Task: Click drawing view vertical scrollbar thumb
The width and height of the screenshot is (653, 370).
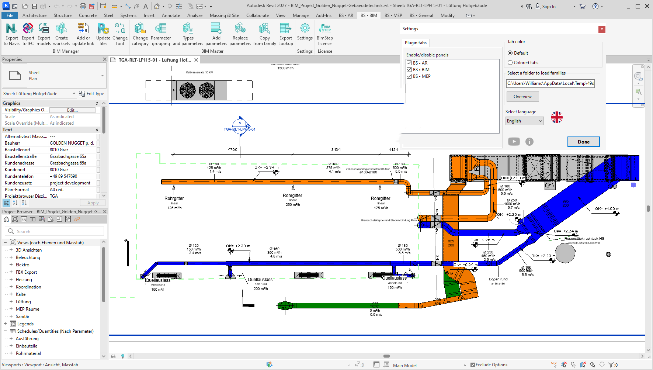Action: [x=648, y=208]
